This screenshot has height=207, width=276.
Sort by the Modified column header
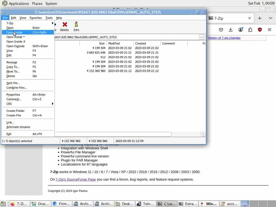click(x=120, y=43)
